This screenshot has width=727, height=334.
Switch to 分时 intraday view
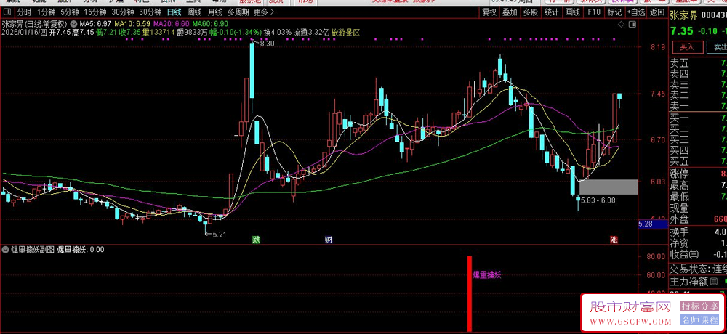[25, 12]
